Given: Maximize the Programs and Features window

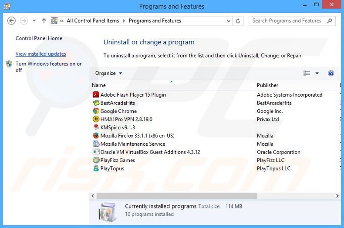Looking at the screenshot, I should (x=317, y=4).
